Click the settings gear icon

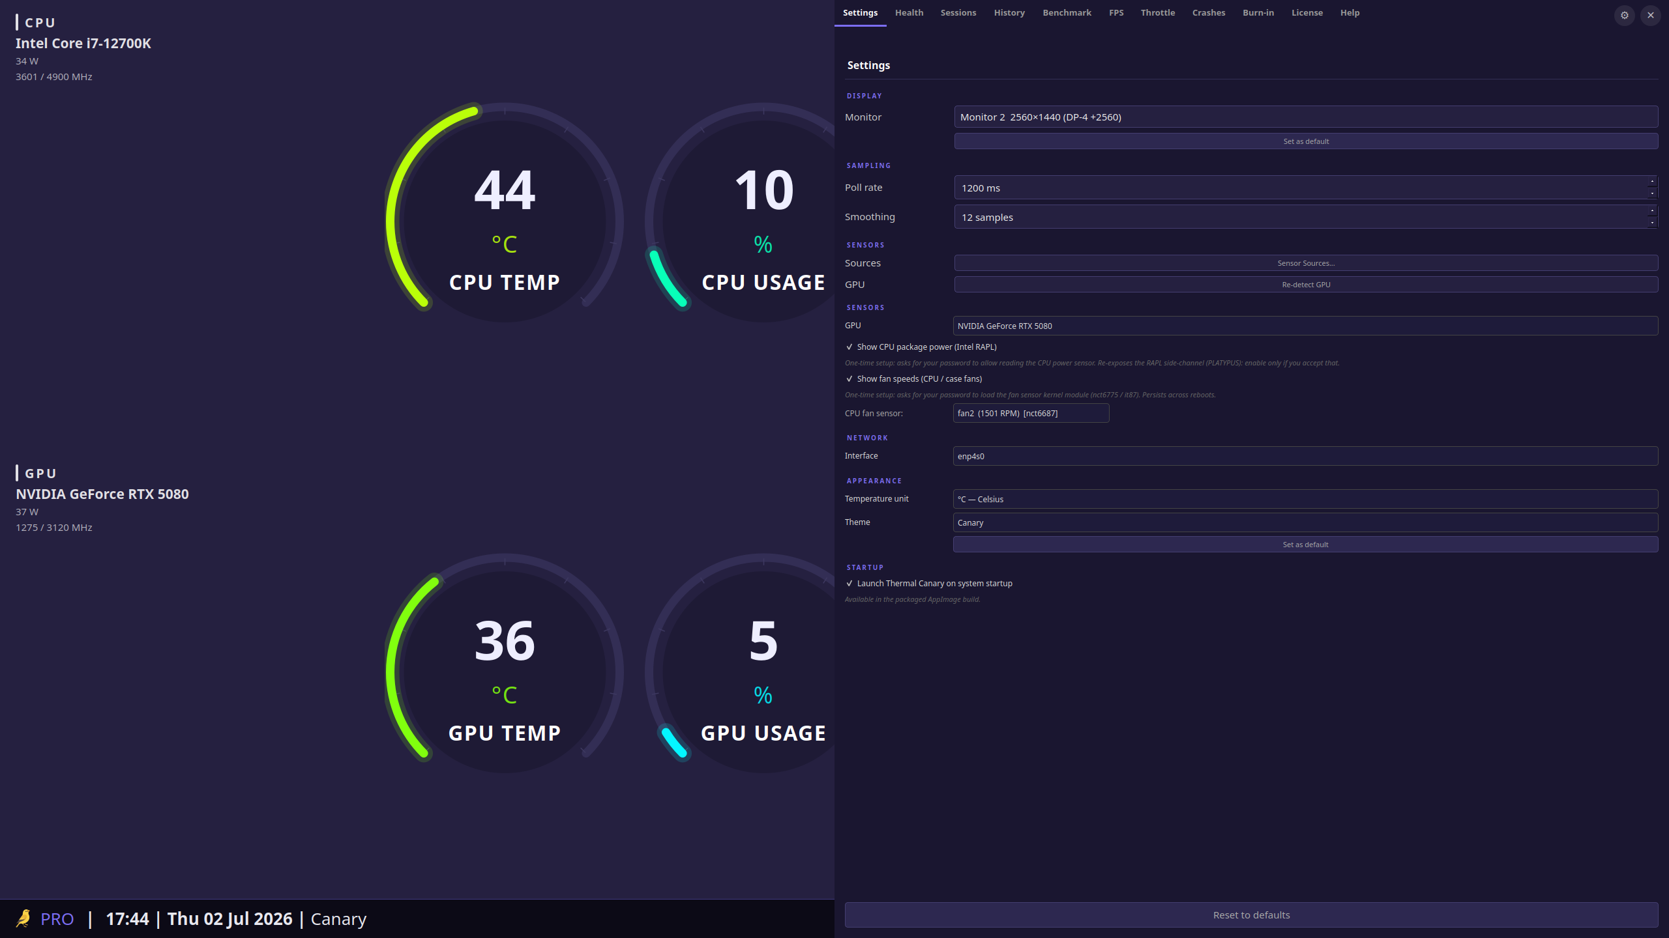click(1624, 15)
